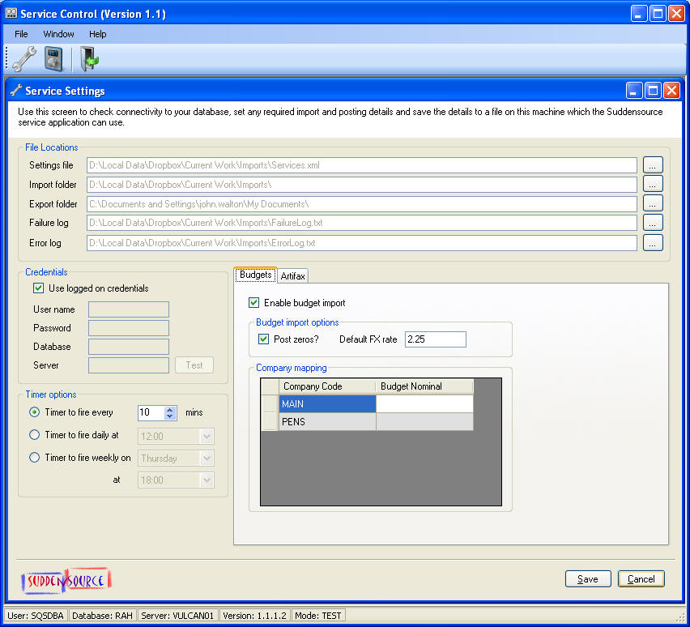Viewport: 690px width, 627px height.
Task: Toggle Use logged on credentials checkbox
Action: pos(38,288)
